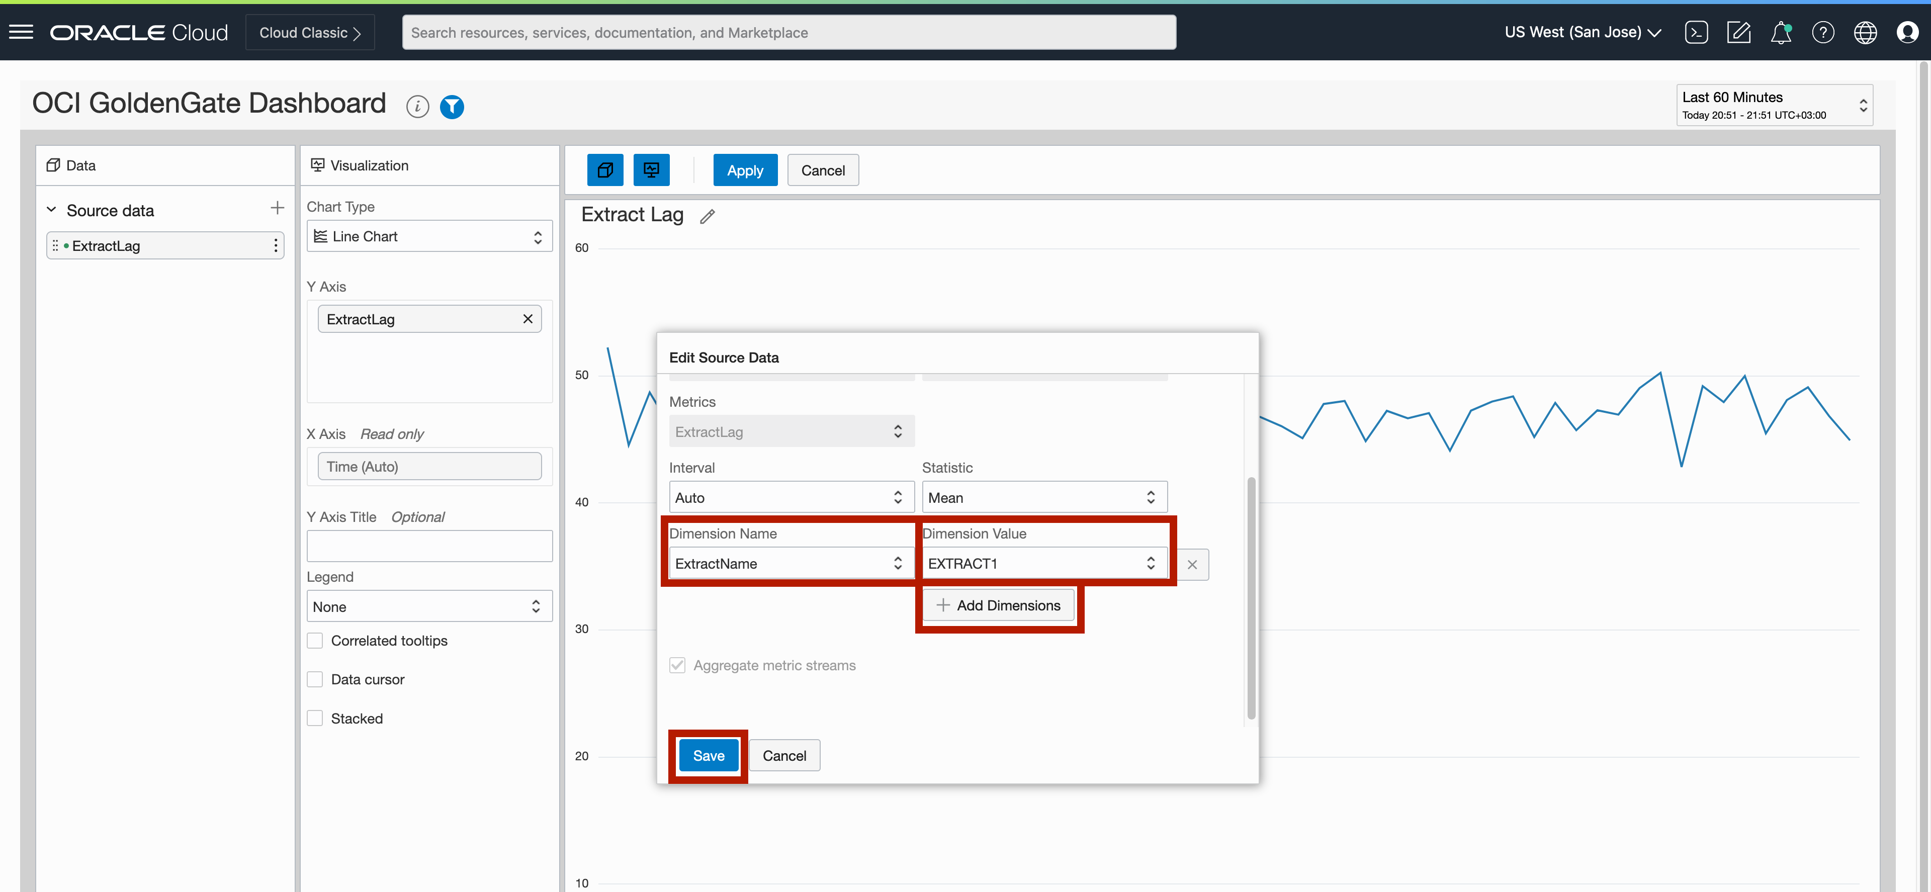Open the help question mark icon

(1822, 32)
